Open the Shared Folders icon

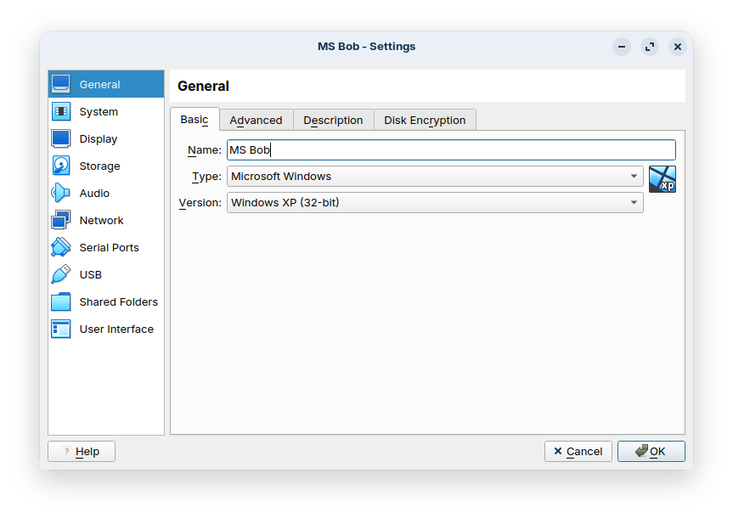click(x=61, y=301)
